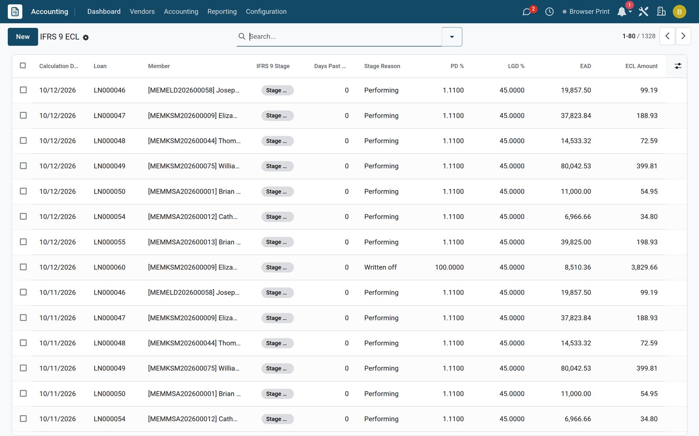The width and height of the screenshot is (699, 436).
Task: Open the Reporting menu
Action: pyautogui.click(x=222, y=12)
